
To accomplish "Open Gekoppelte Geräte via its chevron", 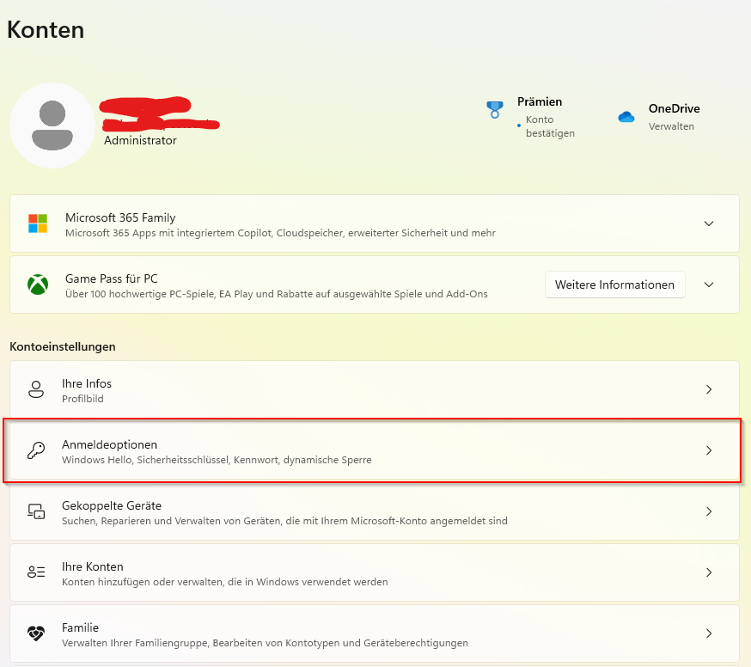I will click(709, 511).
